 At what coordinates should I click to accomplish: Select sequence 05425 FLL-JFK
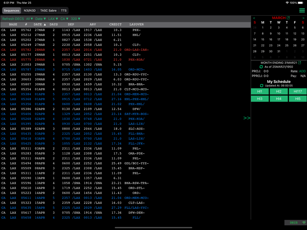[125, 144]
